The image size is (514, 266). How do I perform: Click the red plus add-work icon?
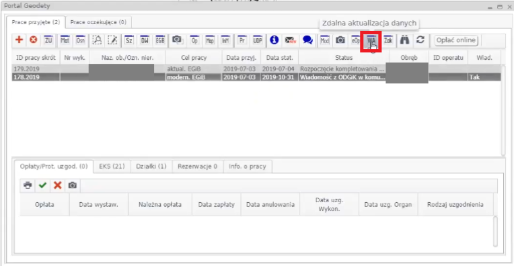(x=19, y=40)
